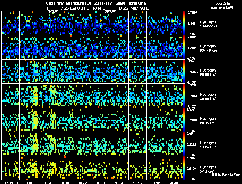Image resolution: width=242 pixels, height=184 pixels.
Task: Click the '-0.7536' colorbar maximum value
Action: (x=192, y=13)
